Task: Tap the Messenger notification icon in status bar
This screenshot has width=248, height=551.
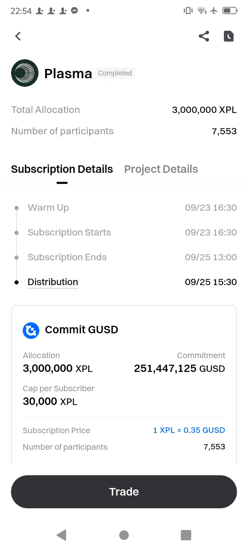Action: point(74,11)
